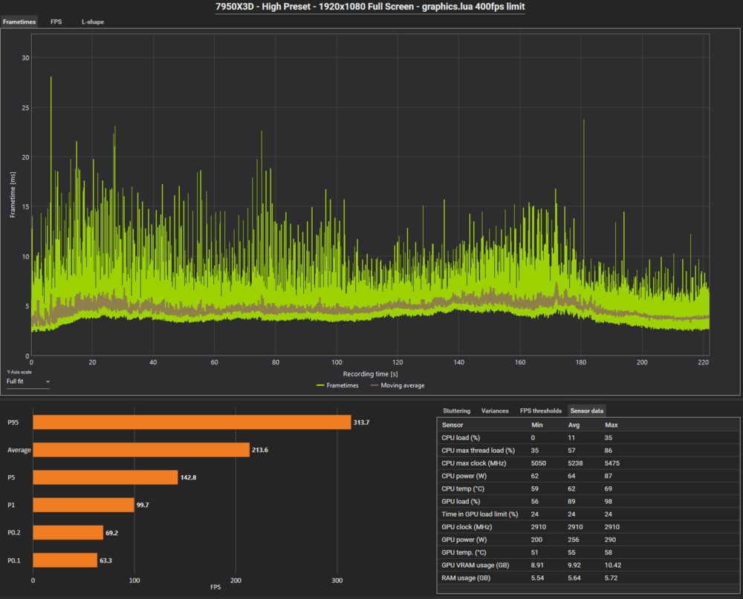Open the Stuttering tab
Image resolution: width=743 pixels, height=599 pixels.
[x=456, y=410]
